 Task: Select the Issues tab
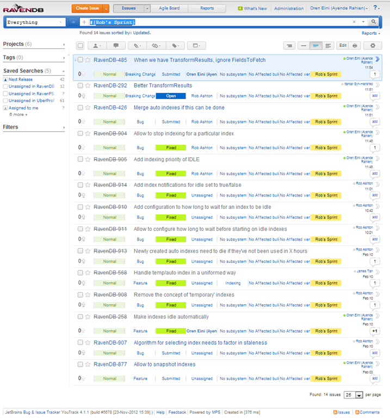129,8
